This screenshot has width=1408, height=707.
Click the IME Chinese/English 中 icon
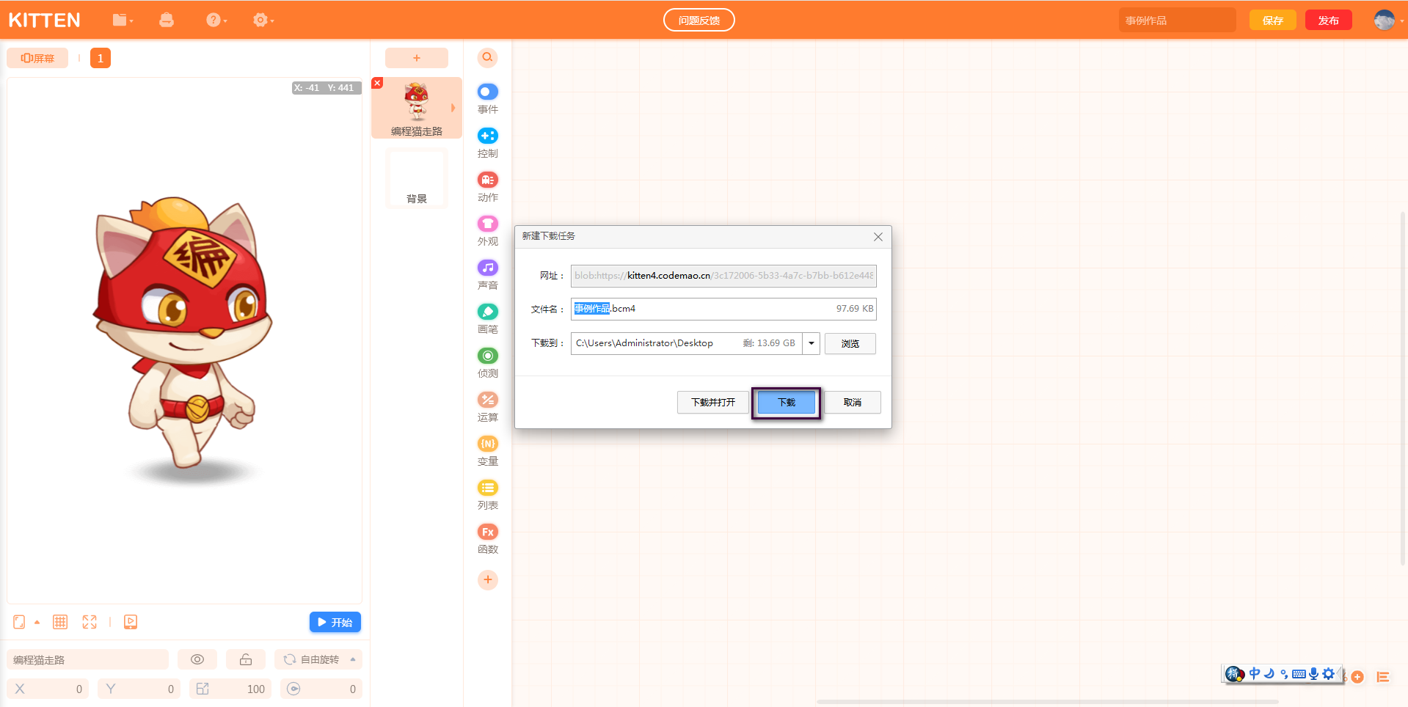coord(1255,673)
